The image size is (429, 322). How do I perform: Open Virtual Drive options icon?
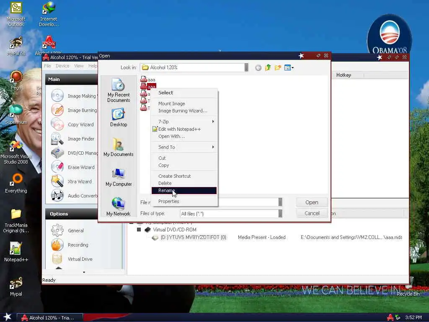pos(57,259)
